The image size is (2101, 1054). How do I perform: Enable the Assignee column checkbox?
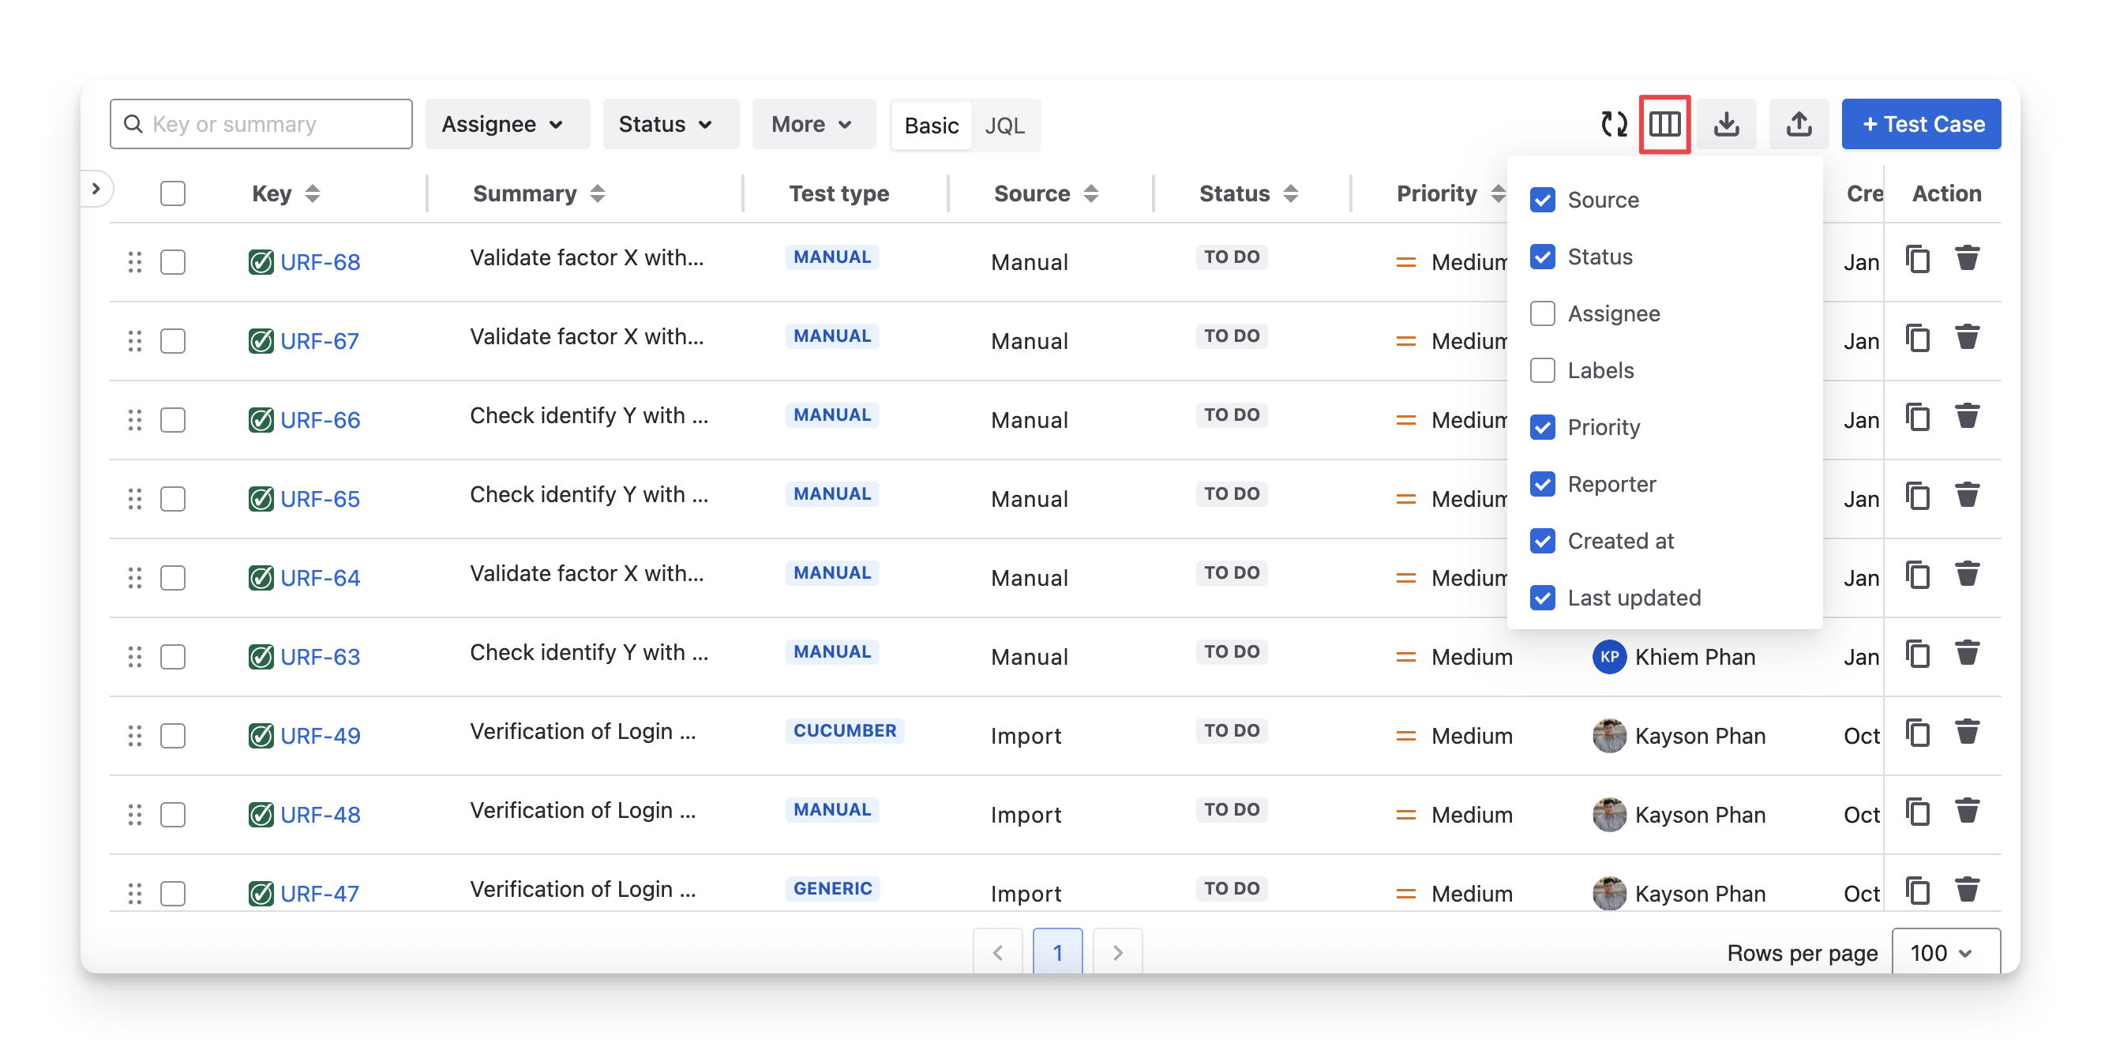click(1542, 313)
